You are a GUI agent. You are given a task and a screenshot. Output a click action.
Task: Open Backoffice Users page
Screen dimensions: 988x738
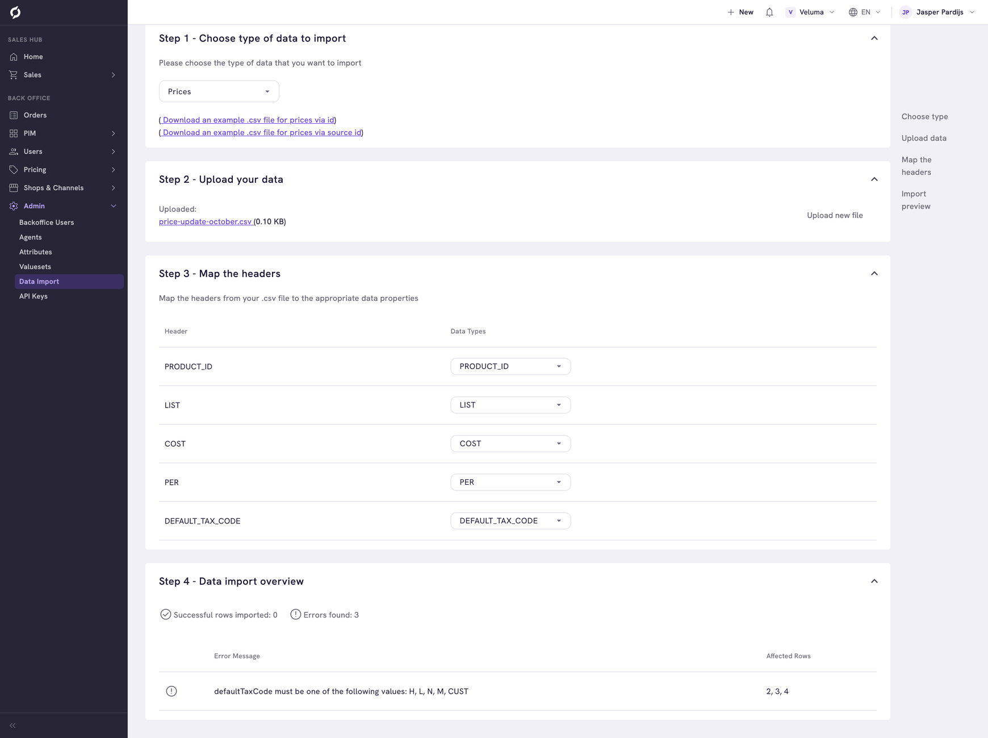click(47, 223)
